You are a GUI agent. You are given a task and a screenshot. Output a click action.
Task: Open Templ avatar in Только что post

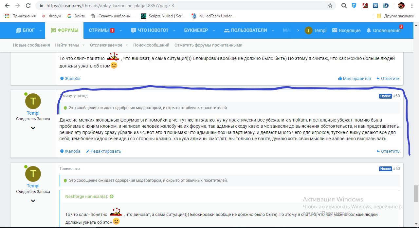33,174
